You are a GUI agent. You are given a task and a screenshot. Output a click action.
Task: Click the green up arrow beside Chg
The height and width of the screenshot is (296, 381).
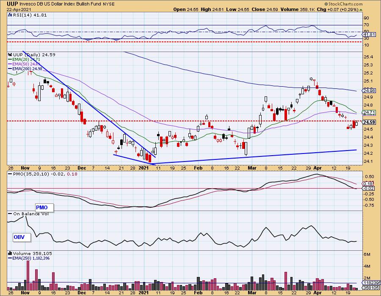point(361,10)
